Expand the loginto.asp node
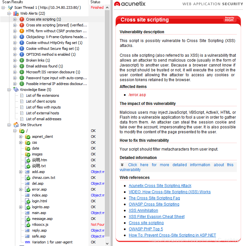The width and height of the screenshot is (243, 246). 21,207
